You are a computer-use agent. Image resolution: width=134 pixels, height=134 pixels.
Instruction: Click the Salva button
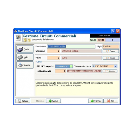coord(23,101)
